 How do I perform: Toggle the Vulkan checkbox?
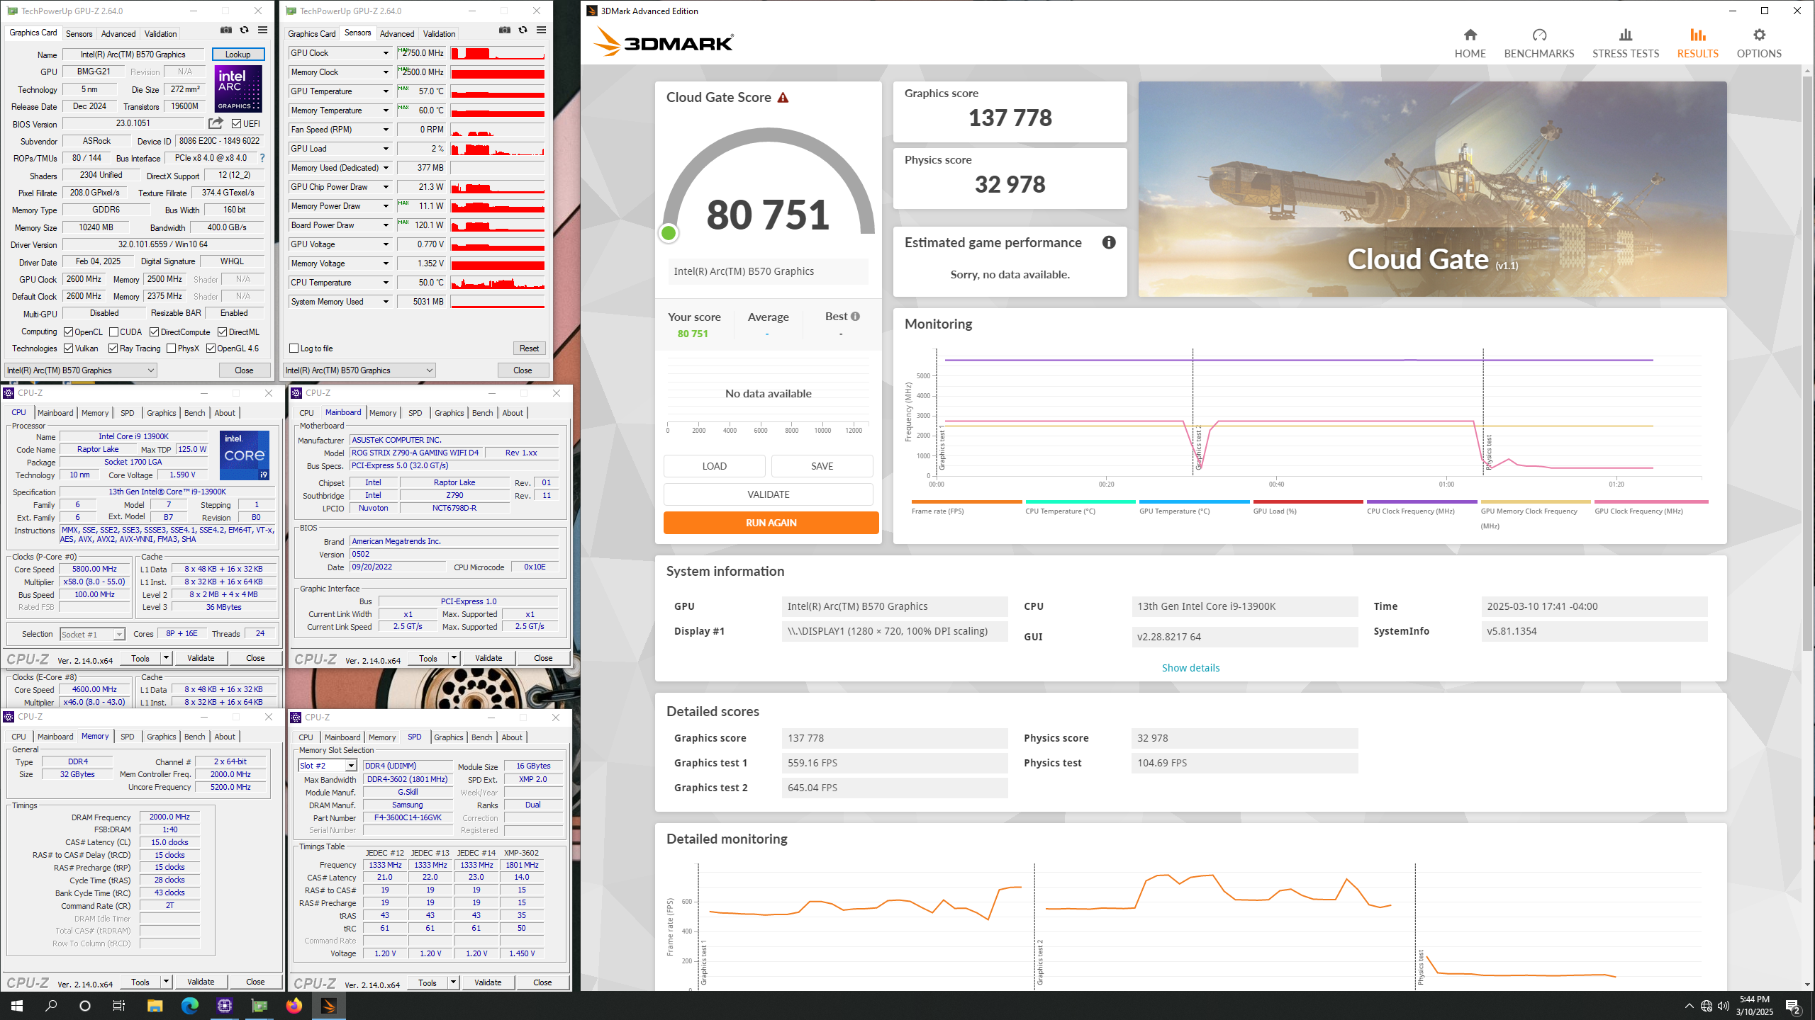(68, 348)
